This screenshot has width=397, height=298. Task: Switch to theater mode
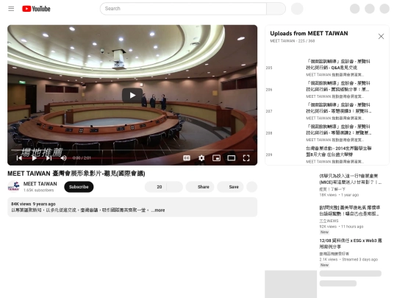(231, 158)
